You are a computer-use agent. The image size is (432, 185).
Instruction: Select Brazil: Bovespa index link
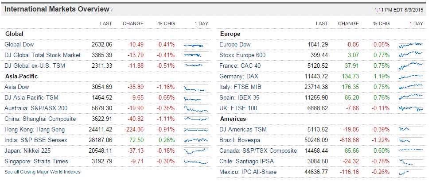pyautogui.click(x=239, y=140)
